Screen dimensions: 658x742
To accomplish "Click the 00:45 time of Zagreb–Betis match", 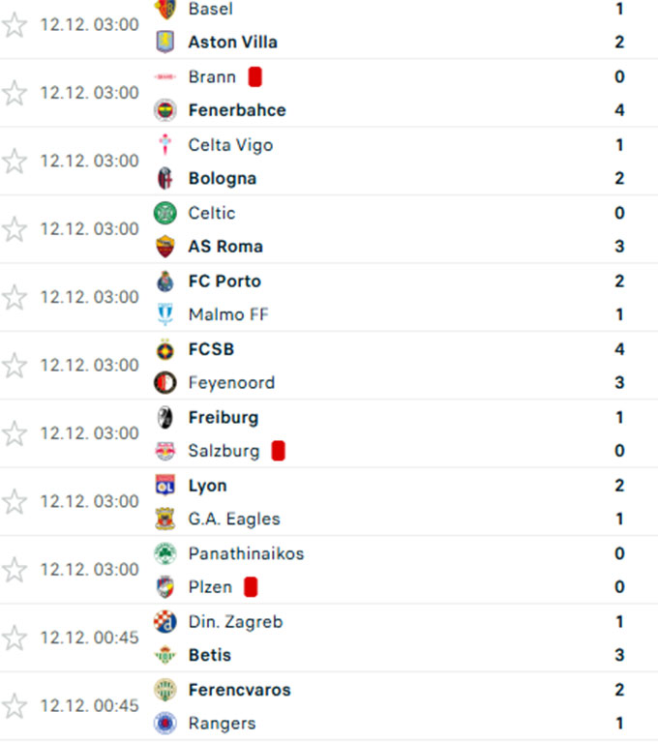I will pos(89,638).
